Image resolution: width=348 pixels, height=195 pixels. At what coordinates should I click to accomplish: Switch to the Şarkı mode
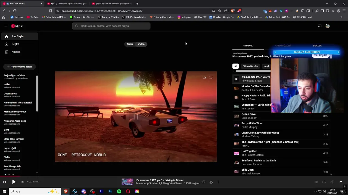click(x=130, y=44)
